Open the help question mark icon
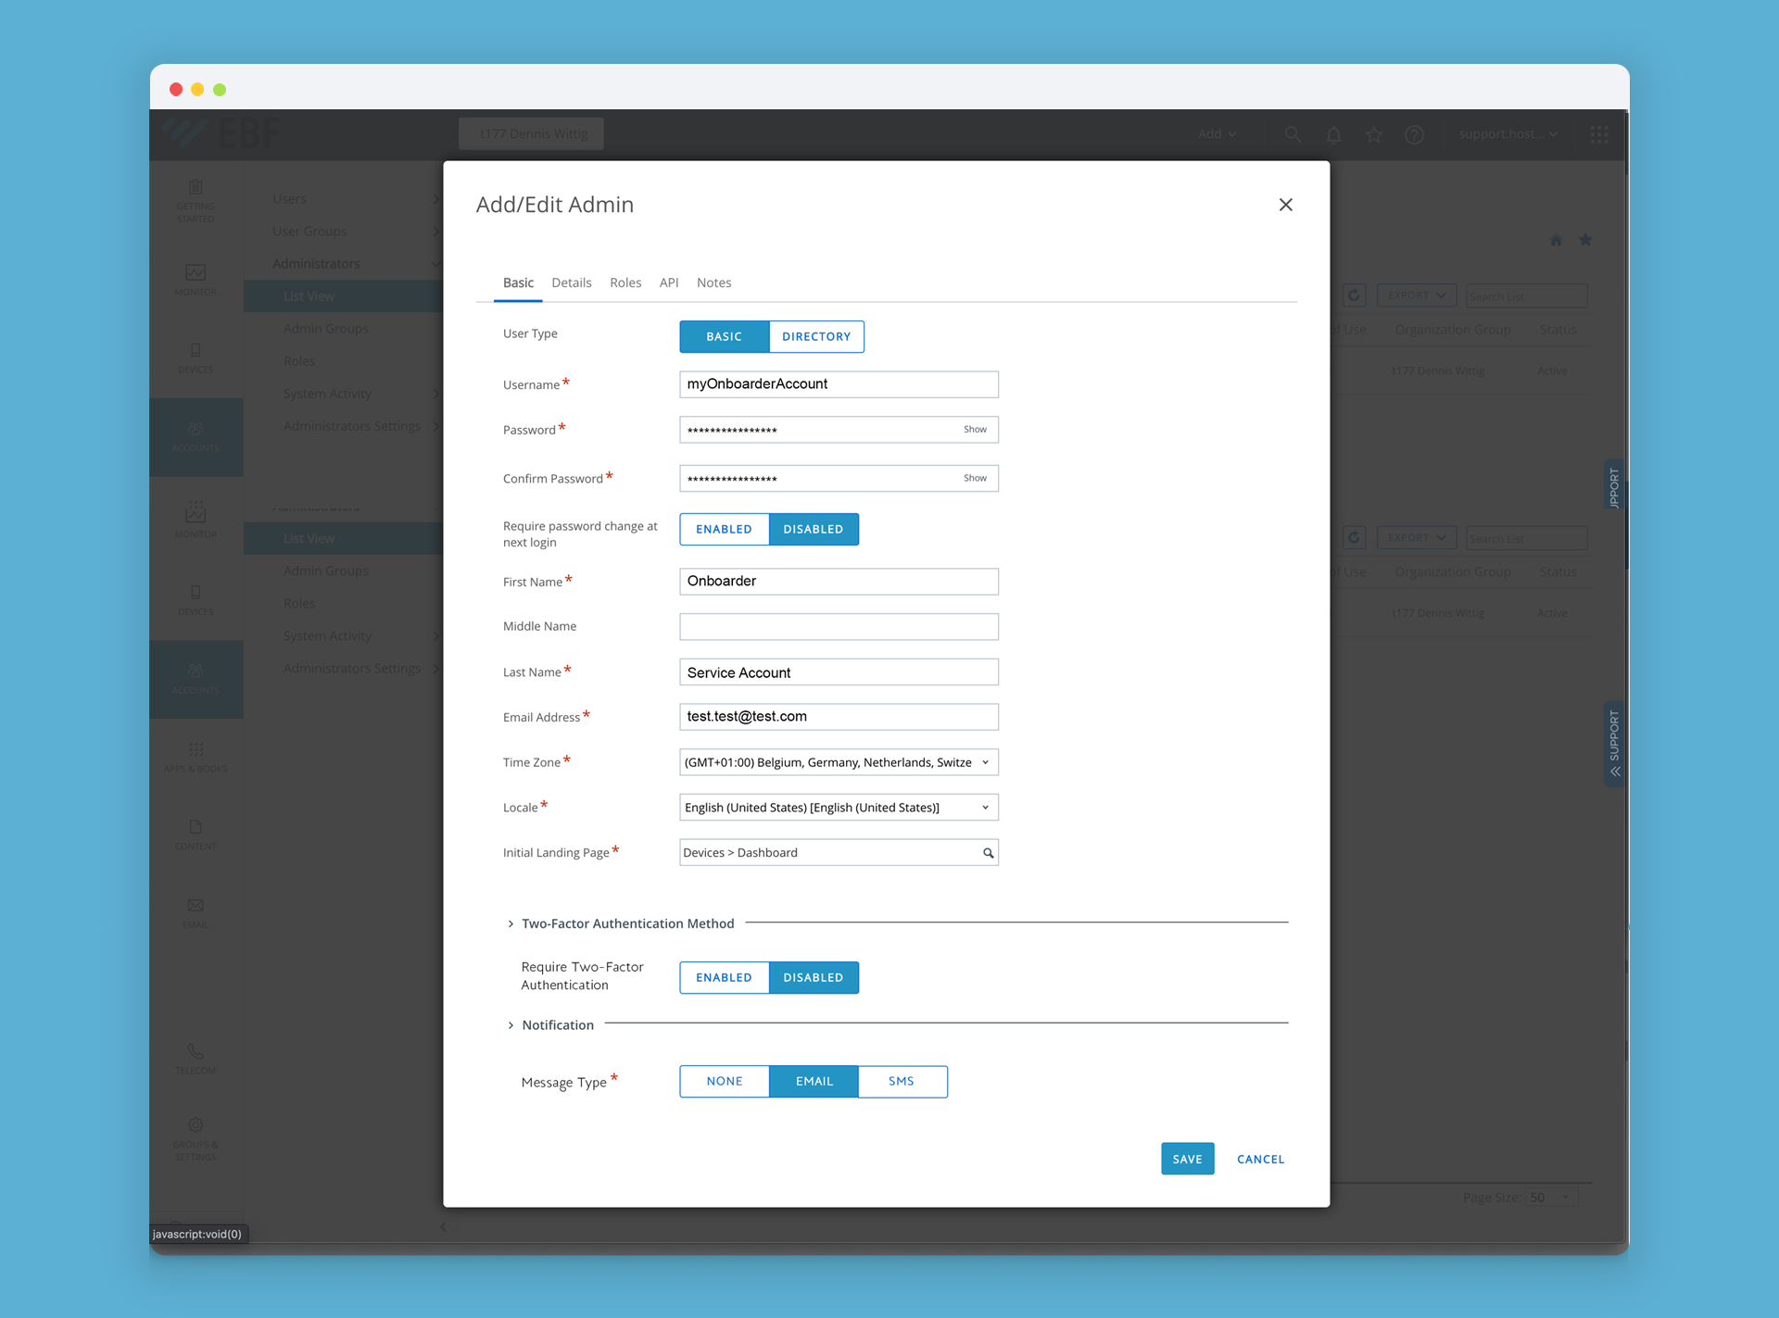Screen dimensions: 1779x1318 tap(1414, 134)
